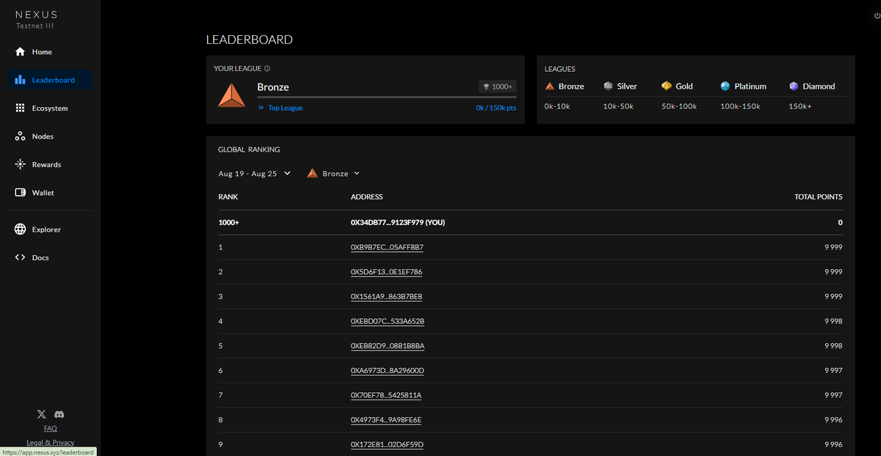Click the Ecosystem grid icon

[x=20, y=108]
